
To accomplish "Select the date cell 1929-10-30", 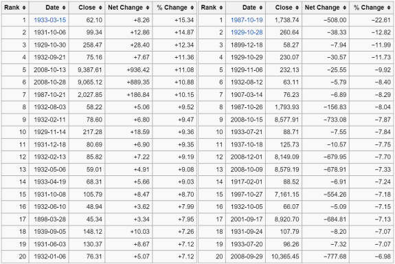I will coord(50,45).
